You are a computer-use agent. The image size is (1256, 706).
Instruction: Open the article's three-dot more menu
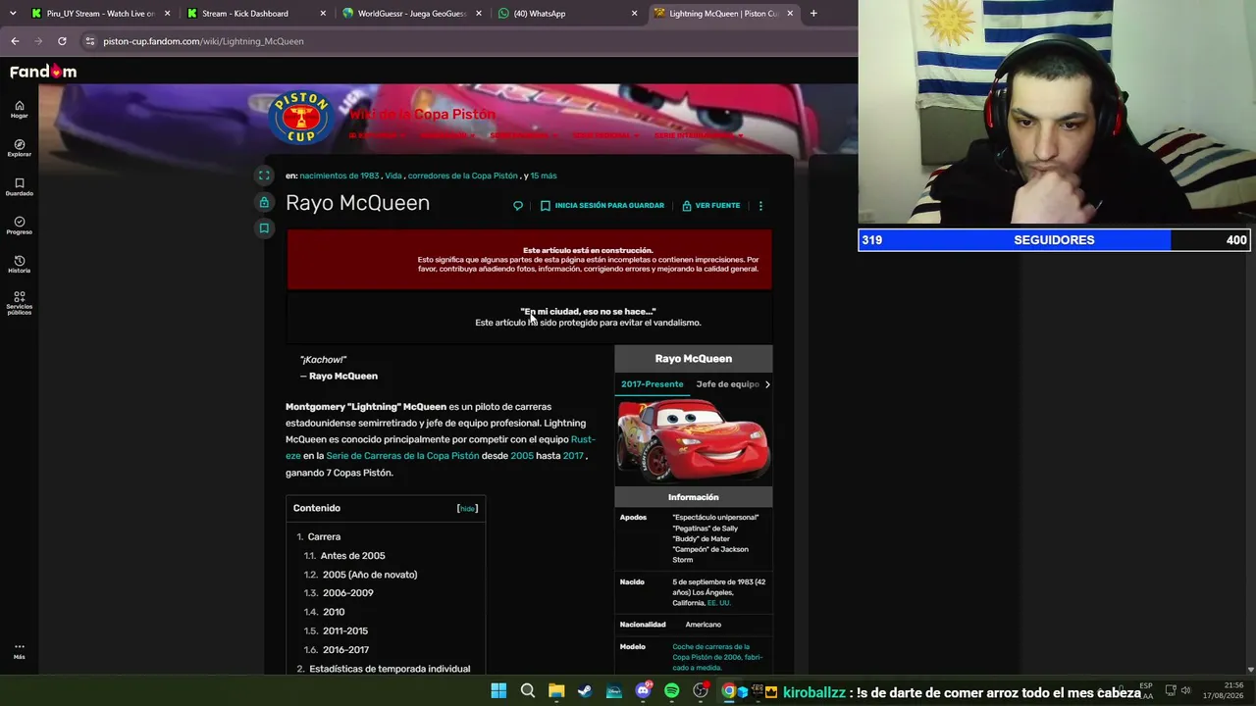[x=760, y=206]
